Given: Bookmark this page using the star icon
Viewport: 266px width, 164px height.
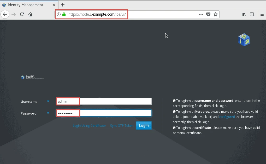Looking at the screenshot, I should click(216, 14).
